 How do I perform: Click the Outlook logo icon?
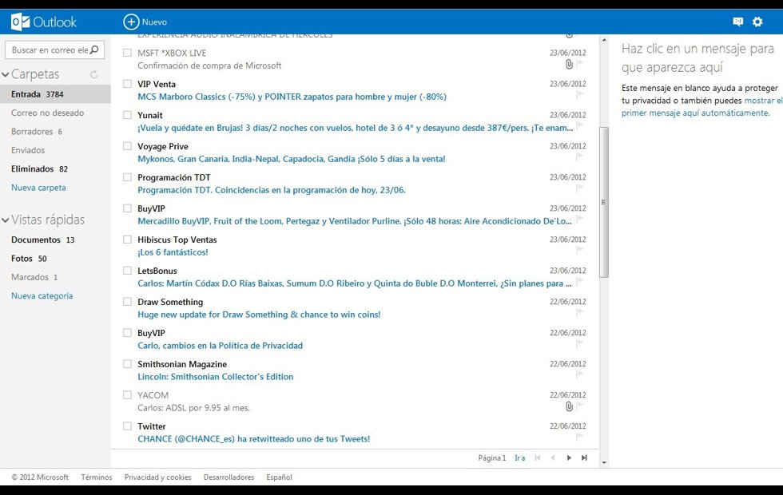tap(21, 22)
